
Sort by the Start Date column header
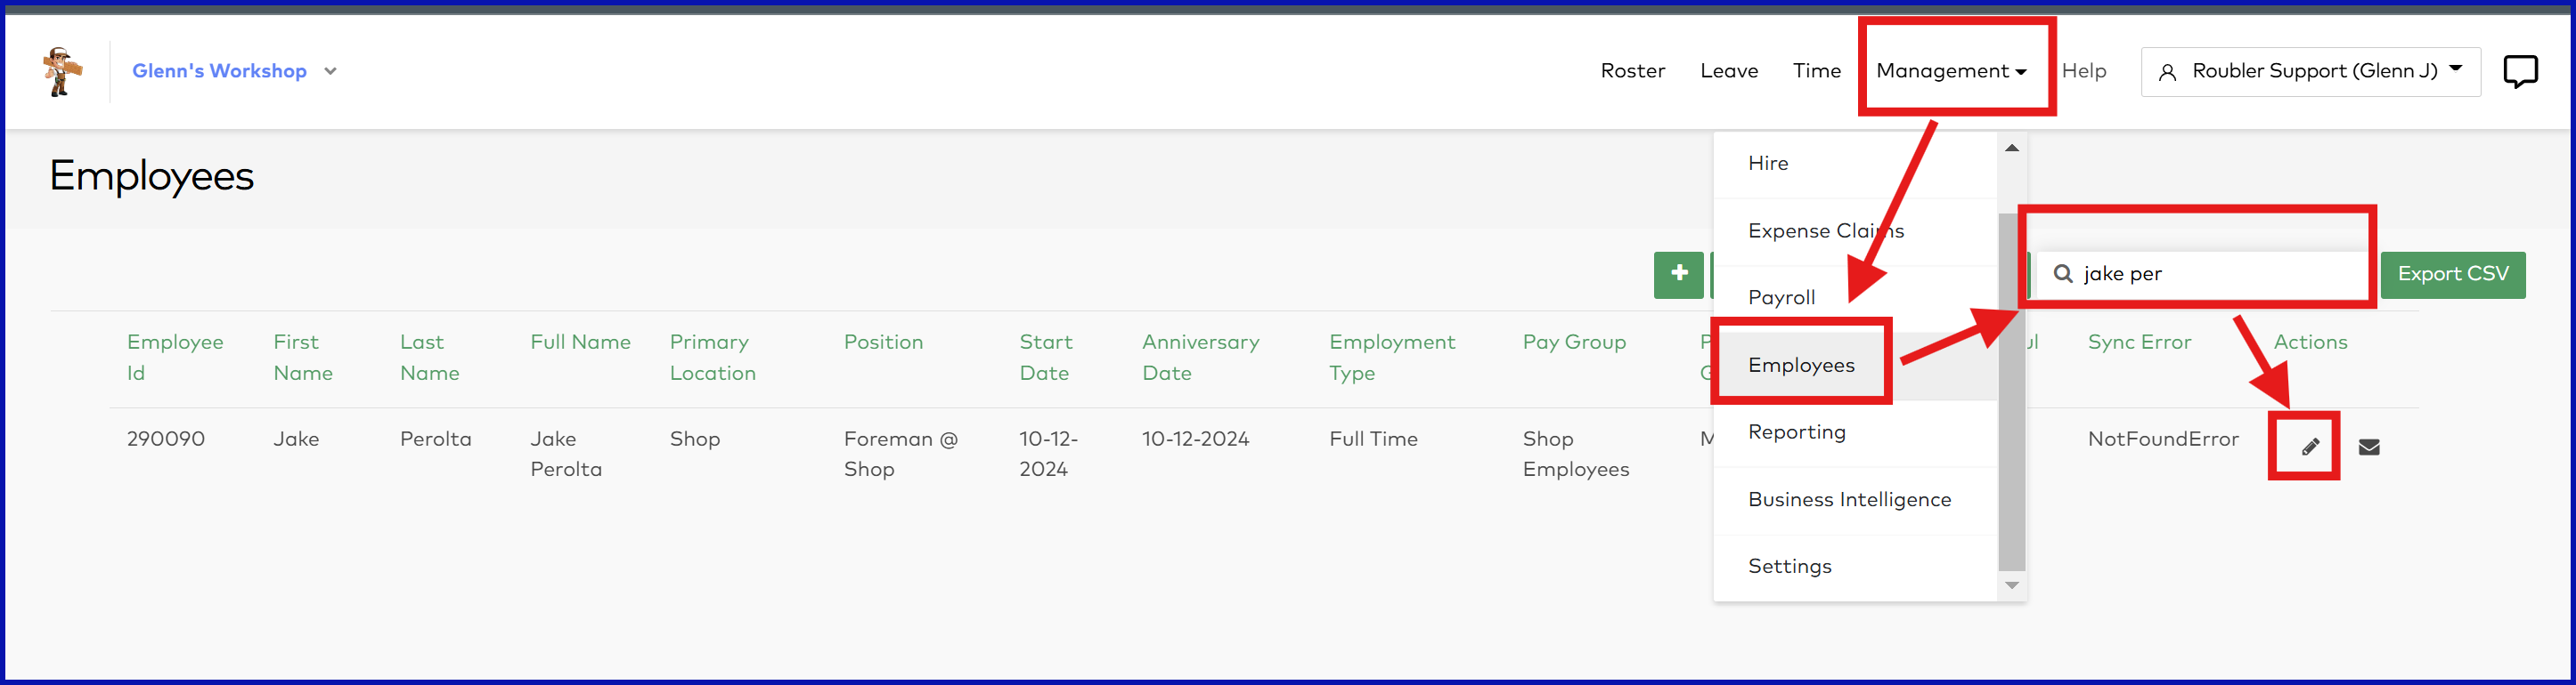tap(1045, 358)
